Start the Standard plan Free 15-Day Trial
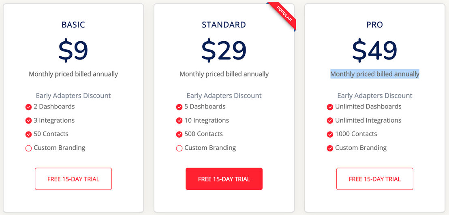This screenshot has width=449, height=215. 224,179
